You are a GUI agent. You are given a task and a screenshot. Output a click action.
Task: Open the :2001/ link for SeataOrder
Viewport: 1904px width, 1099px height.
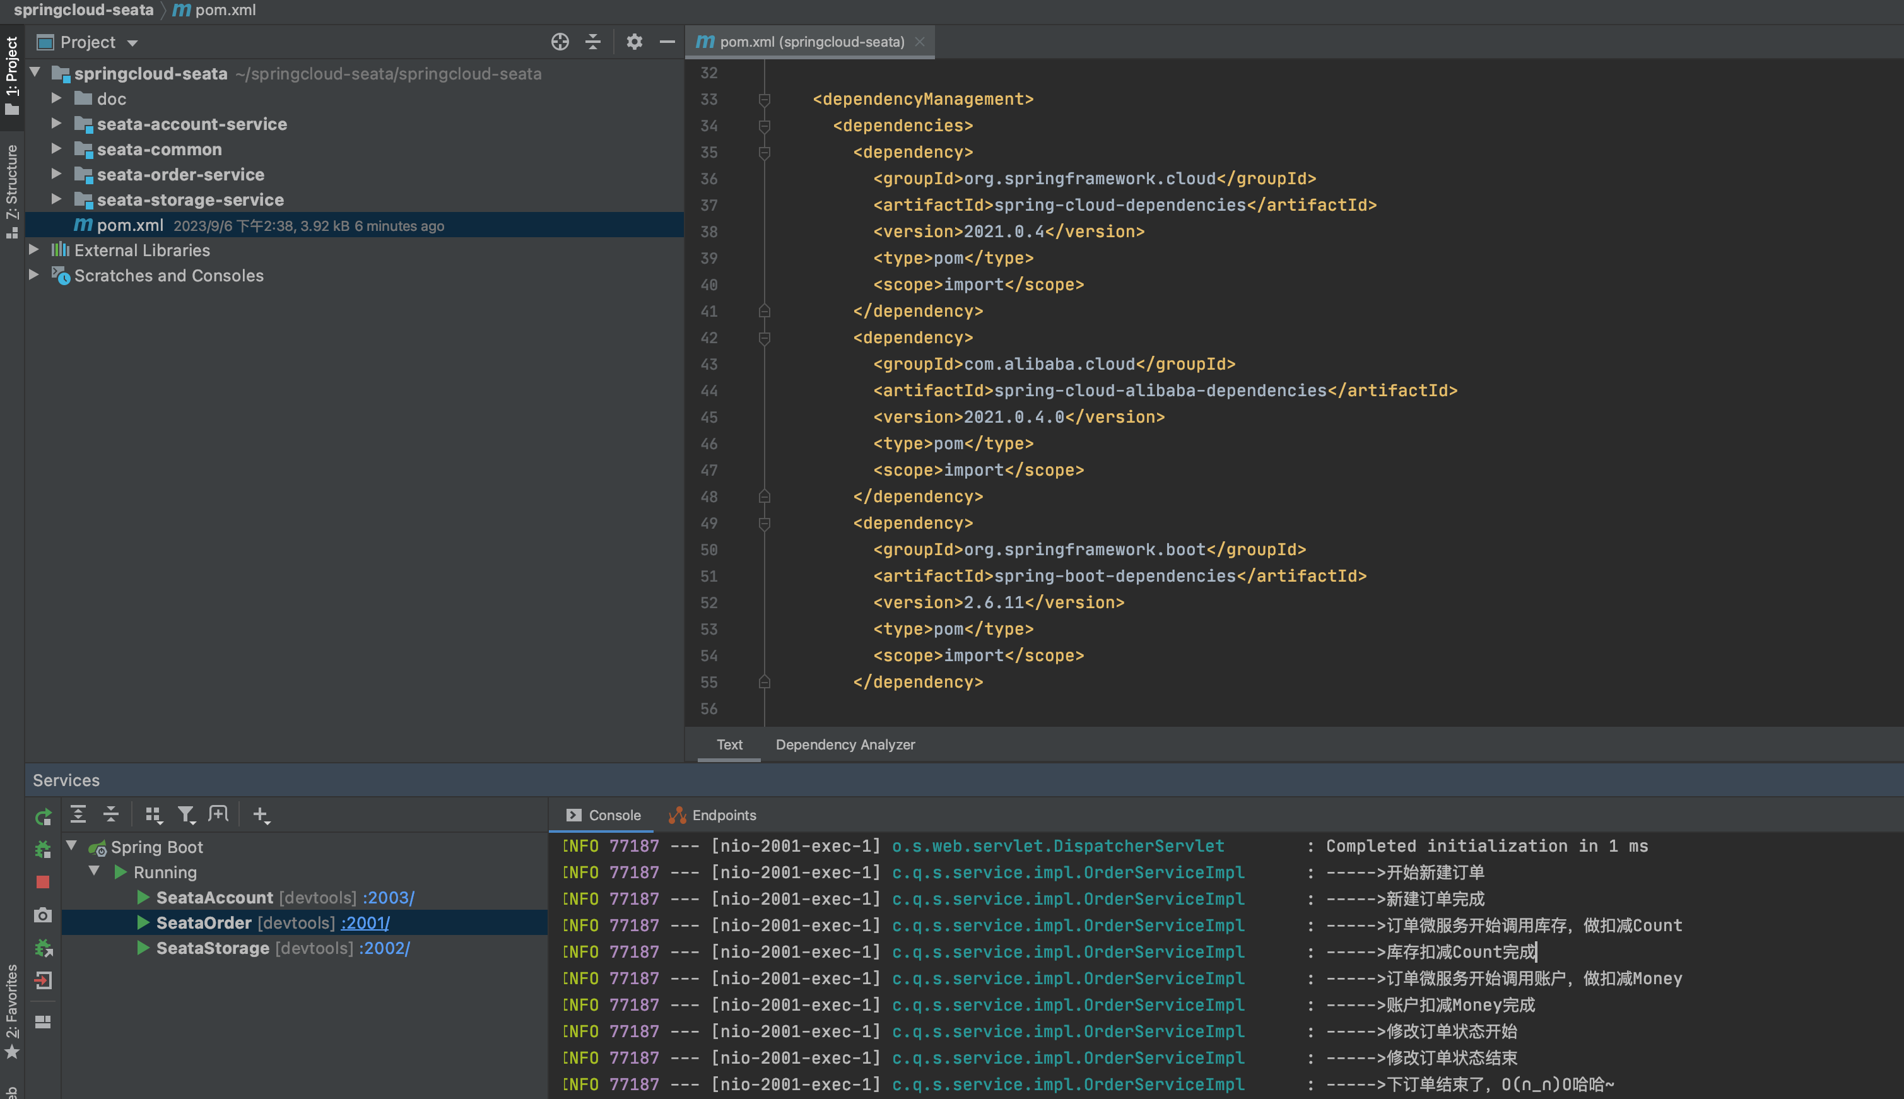coord(365,922)
